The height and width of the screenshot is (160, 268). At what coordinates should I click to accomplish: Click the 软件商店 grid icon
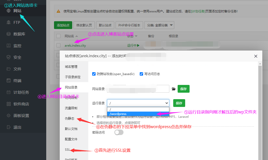(9, 104)
